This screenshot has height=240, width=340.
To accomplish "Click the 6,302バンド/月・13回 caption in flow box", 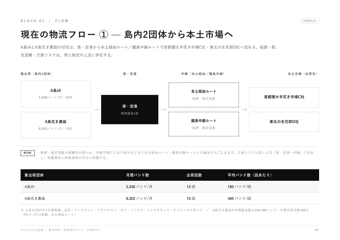I will click(x=55, y=128).
